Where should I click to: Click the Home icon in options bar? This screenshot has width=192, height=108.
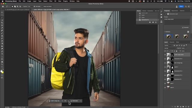(3, 6)
